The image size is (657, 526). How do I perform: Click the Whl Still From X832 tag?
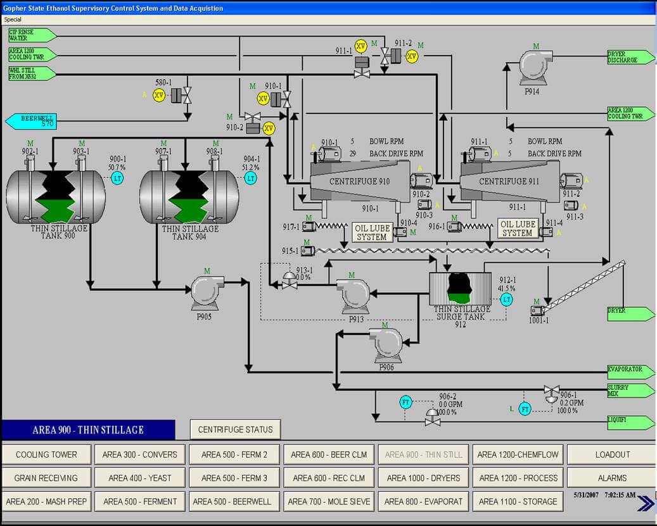tap(32, 73)
